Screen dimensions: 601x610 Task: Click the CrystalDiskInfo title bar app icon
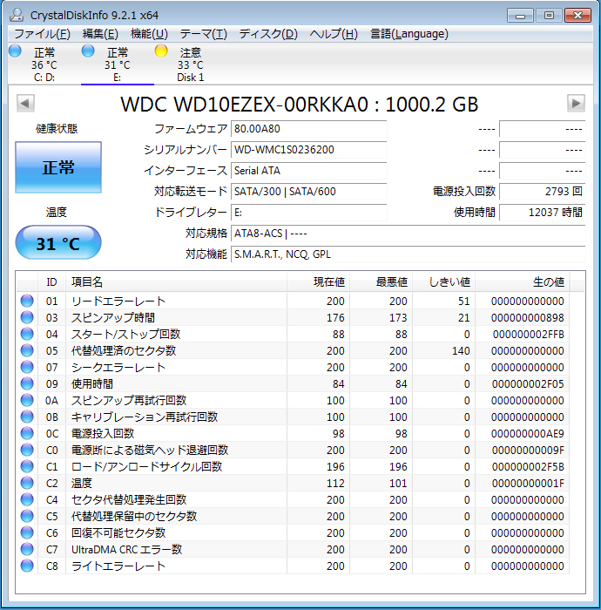pos(17,15)
